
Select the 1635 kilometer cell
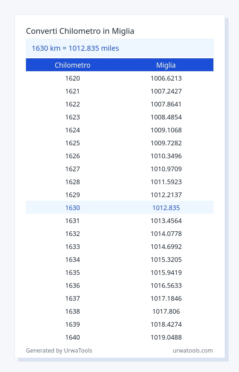[73, 272]
